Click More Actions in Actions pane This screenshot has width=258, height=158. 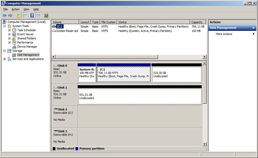[x=224, y=34]
